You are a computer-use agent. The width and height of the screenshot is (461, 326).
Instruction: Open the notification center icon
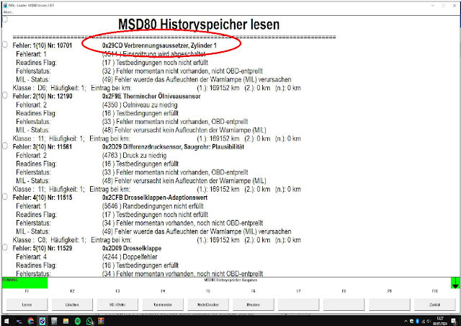[x=454, y=321]
